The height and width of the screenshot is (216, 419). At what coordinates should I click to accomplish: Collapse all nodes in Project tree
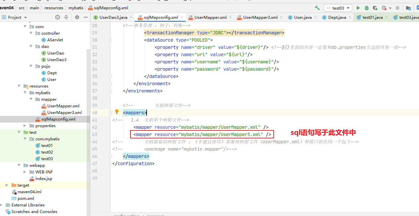66,17
